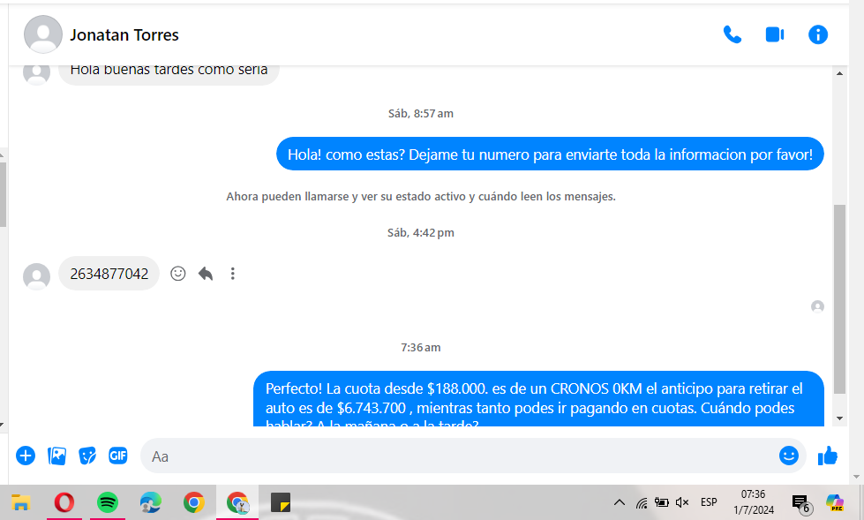React to the 2634877042 message with emoji
Image resolution: width=864 pixels, height=520 pixels.
178,274
